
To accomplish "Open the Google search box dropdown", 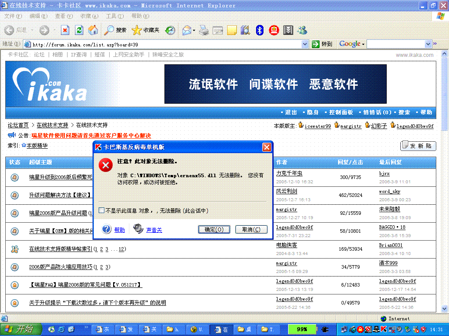I will (428, 44).
